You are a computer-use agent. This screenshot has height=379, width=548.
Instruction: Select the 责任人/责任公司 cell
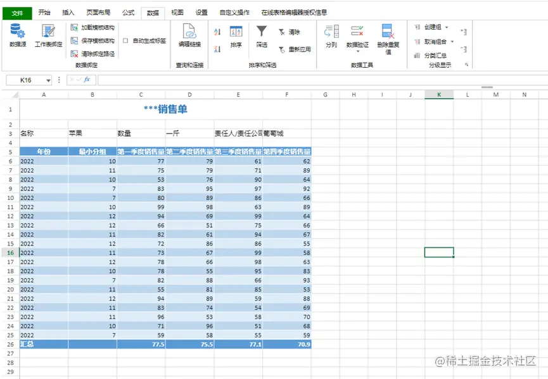tap(238, 134)
